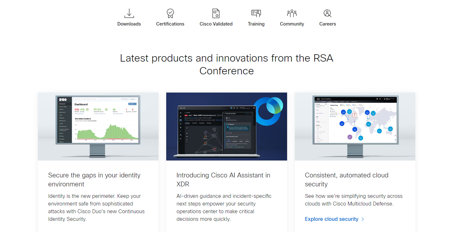Click the 'Secure the gaps in your identity environment' heading

point(94,180)
